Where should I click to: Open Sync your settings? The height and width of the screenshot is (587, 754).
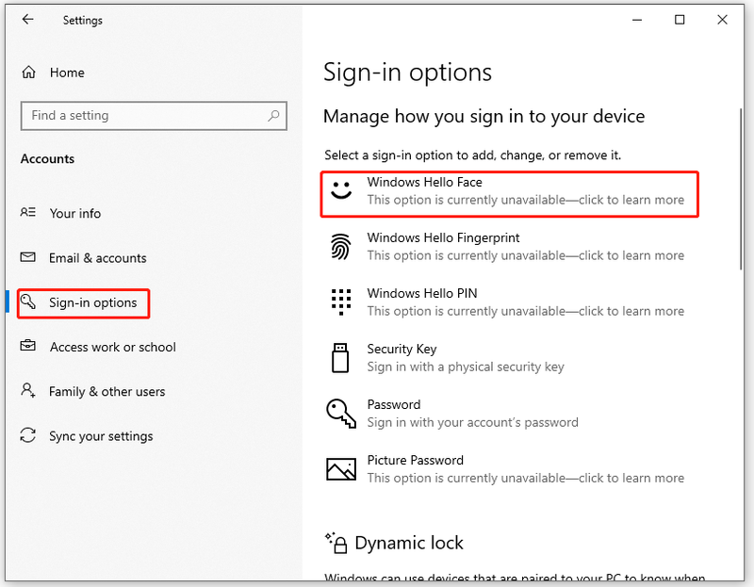point(101,436)
